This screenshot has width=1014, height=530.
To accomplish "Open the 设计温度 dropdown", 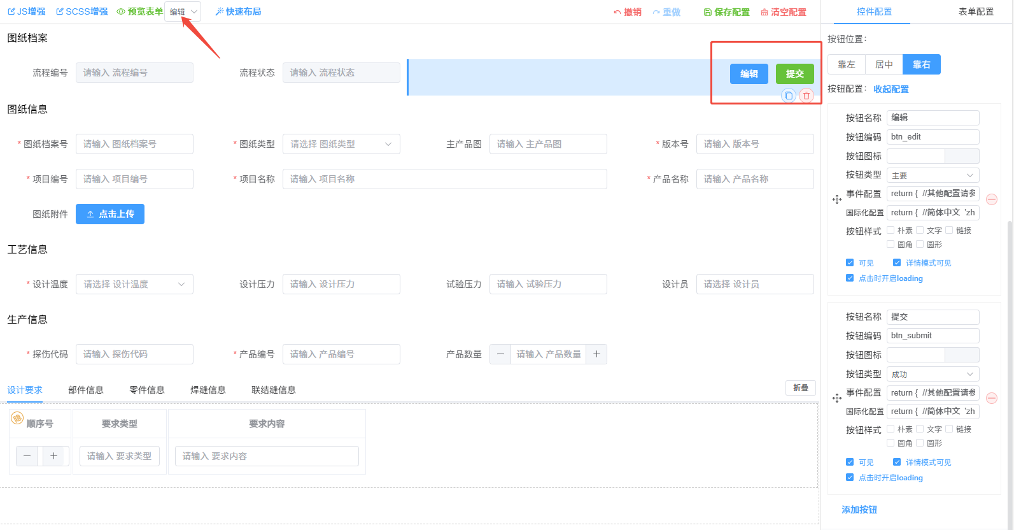I will point(134,284).
